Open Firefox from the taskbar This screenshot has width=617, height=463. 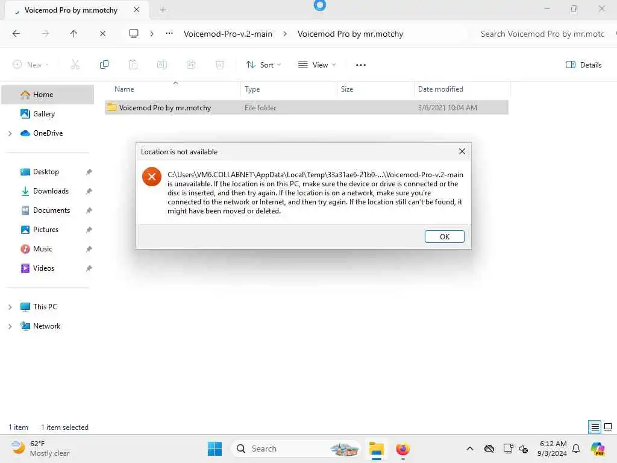point(402,449)
